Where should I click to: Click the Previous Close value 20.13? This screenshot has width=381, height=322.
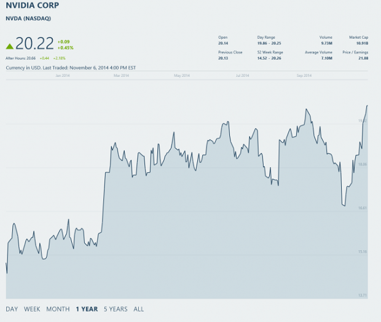click(223, 58)
